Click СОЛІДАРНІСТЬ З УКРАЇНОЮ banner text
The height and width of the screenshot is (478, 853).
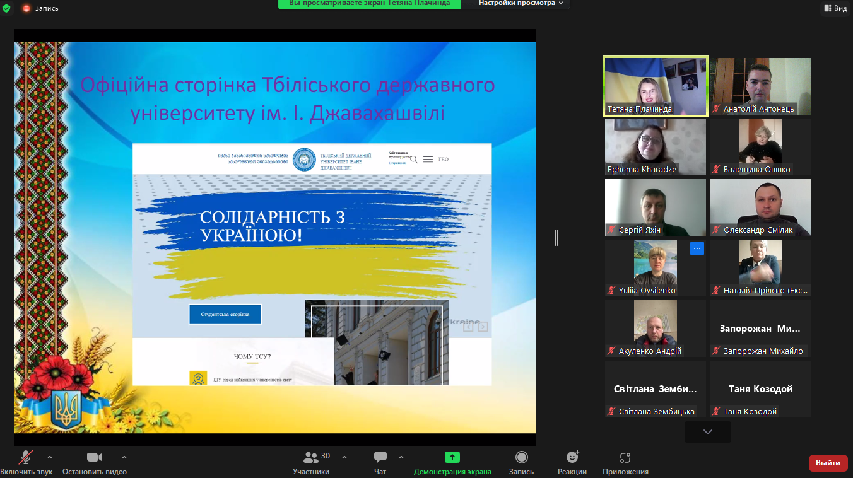273,226
